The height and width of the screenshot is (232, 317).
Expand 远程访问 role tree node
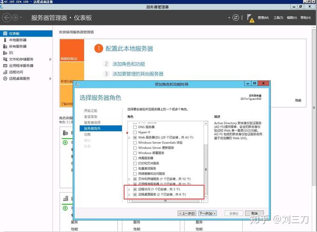point(129,189)
